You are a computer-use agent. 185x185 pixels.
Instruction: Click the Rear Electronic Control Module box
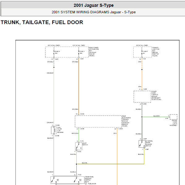(x=98, y=121)
